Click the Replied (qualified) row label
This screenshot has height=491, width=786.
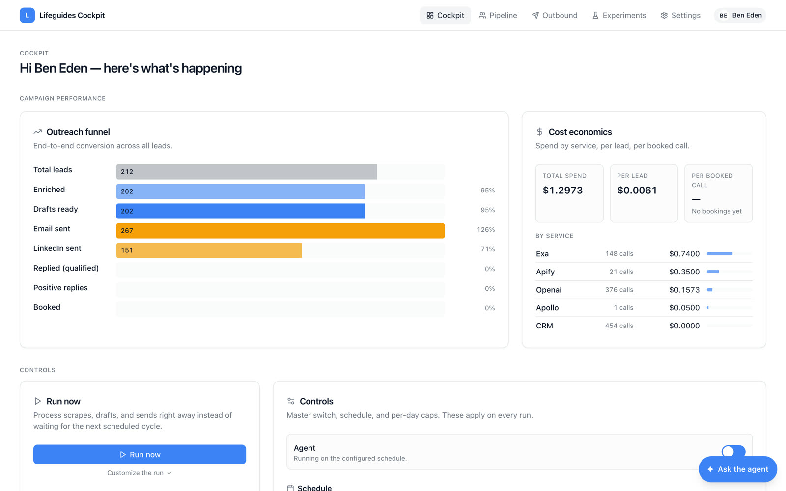click(x=66, y=268)
